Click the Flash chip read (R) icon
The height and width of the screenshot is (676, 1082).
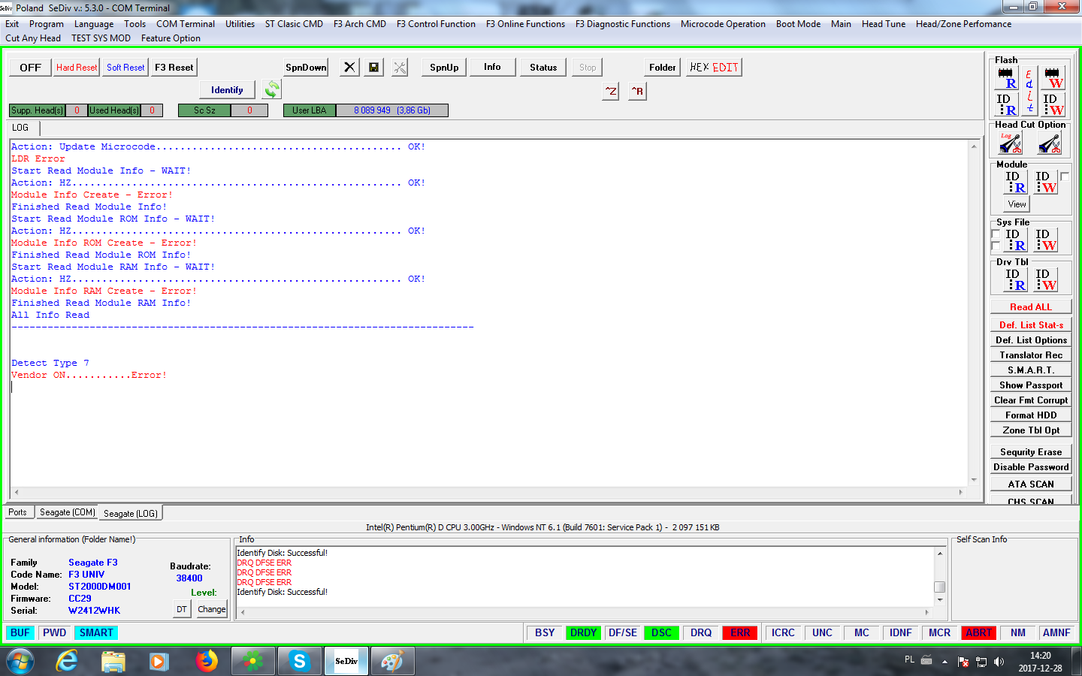1006,78
